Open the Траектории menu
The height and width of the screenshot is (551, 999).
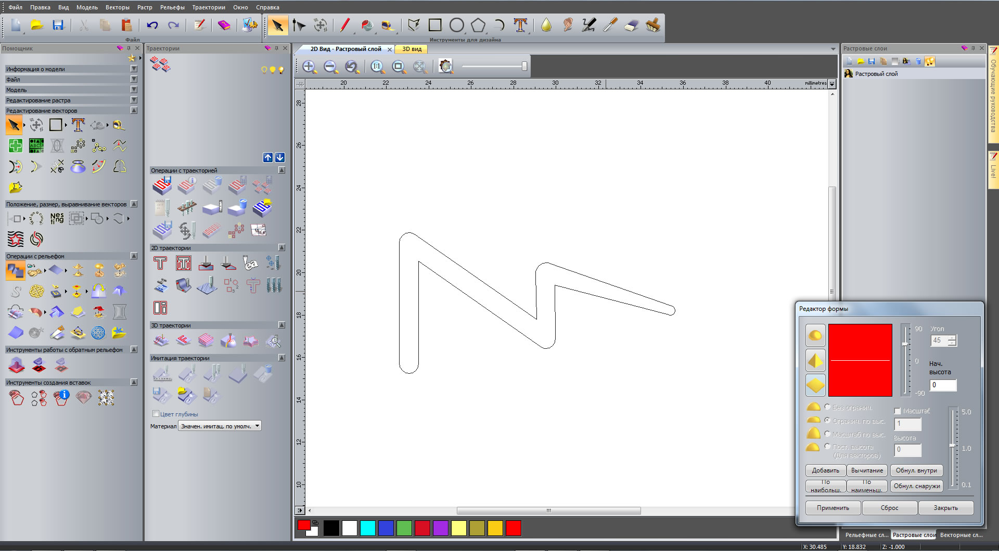pos(209,7)
